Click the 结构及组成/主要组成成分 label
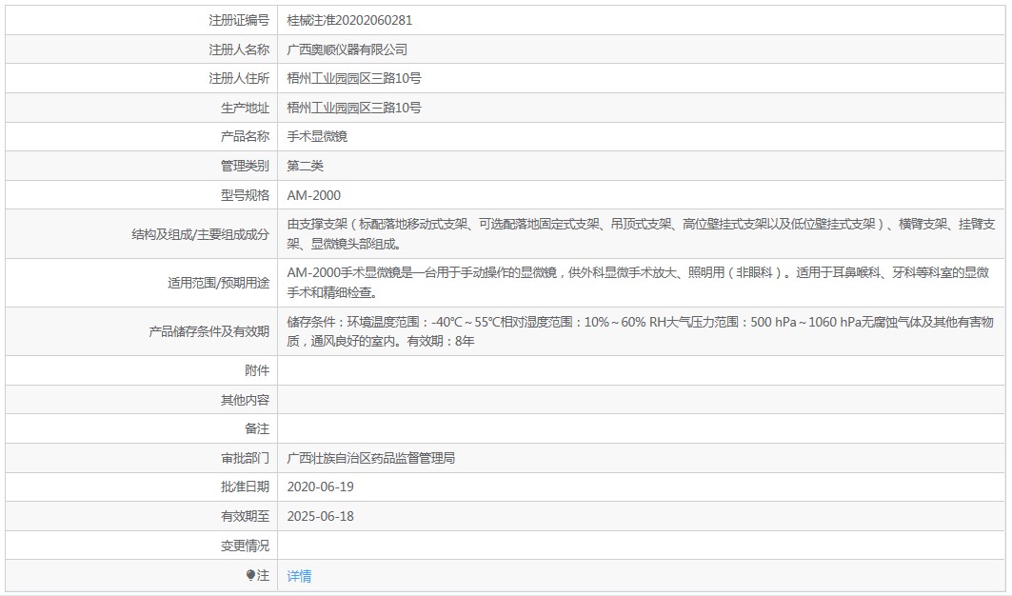Image resolution: width=1012 pixels, height=596 pixels. point(200,234)
